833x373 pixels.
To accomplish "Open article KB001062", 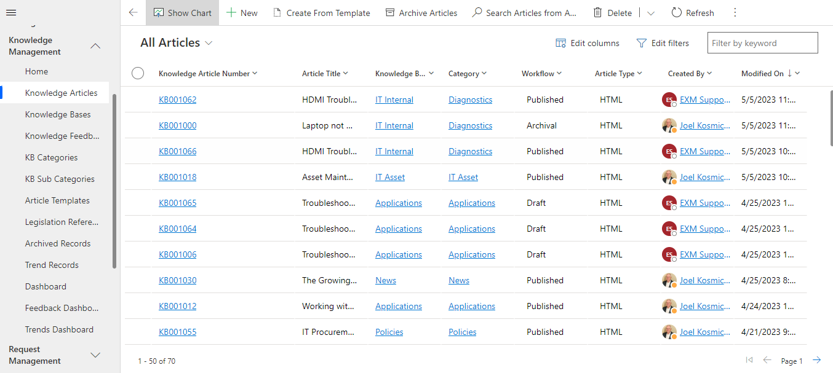I will (178, 100).
